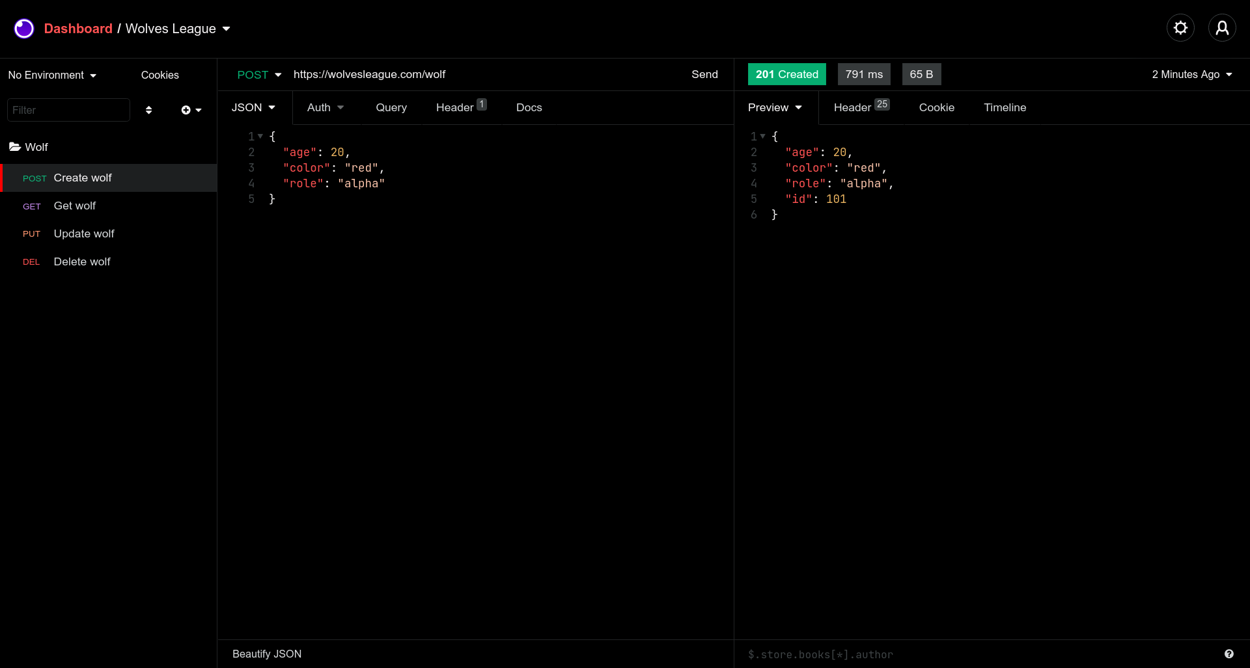Screen dimensions: 1250x668
Task: Open the response Cookie tab
Action: point(936,107)
